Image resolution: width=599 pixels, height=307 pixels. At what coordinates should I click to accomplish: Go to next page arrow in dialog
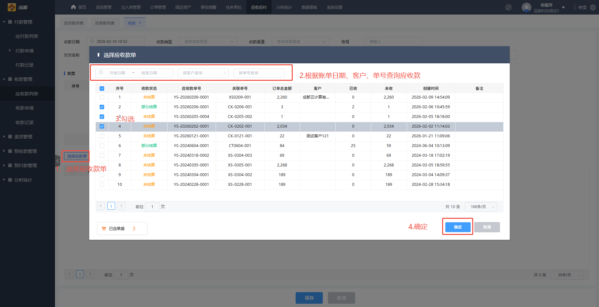(122, 206)
